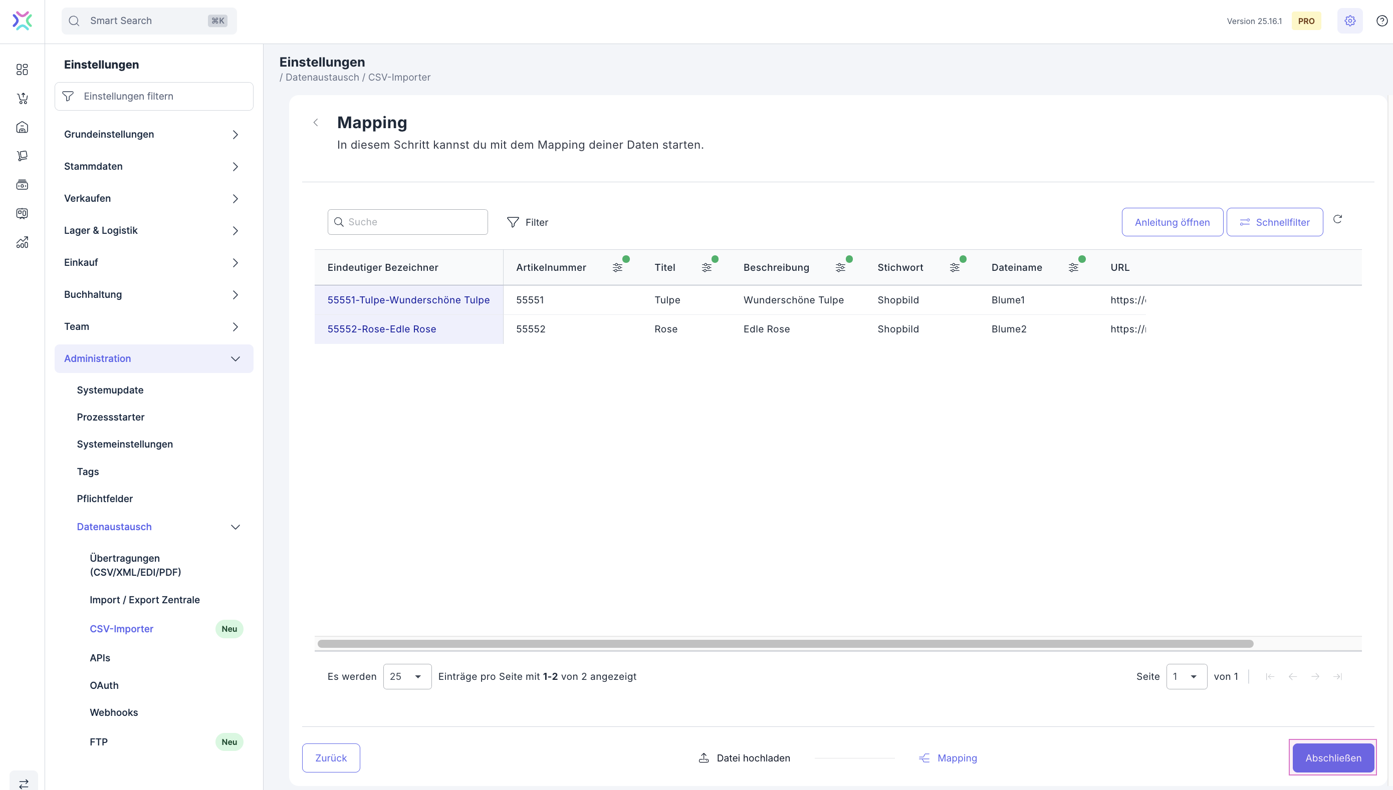Click the refresh icon beside Schnellfilter

point(1337,219)
